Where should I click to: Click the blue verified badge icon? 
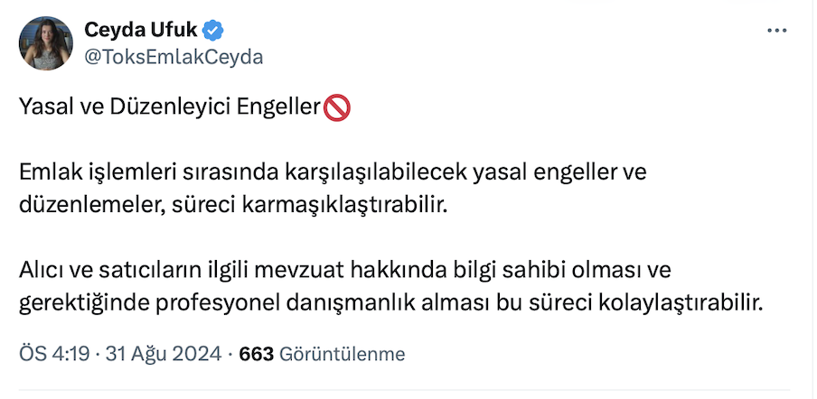pyautogui.click(x=212, y=31)
